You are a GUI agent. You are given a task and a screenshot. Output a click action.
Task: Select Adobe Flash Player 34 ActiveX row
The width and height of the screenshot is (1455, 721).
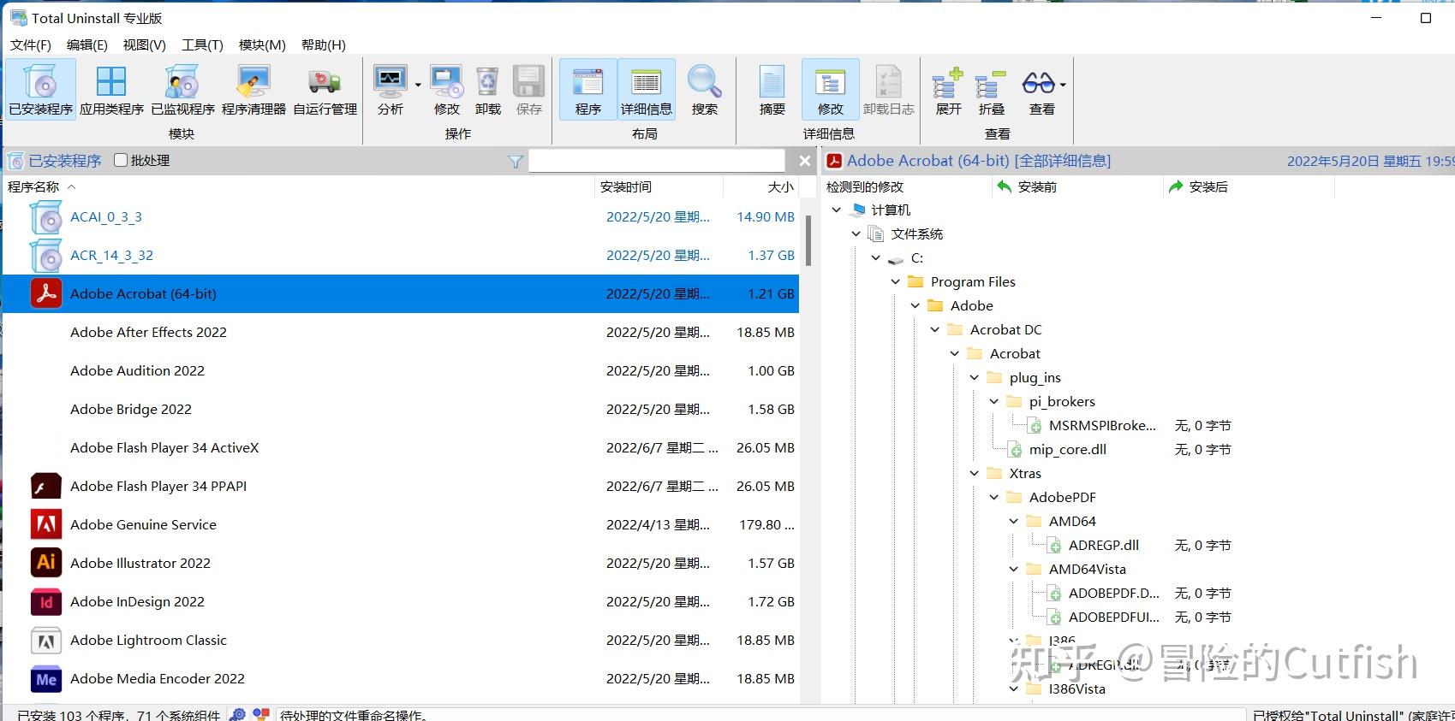click(401, 447)
